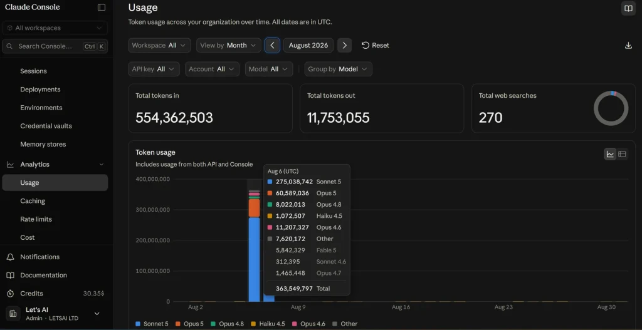Click the Aug 9 axis label
This screenshot has height=330, width=642.
point(298,307)
